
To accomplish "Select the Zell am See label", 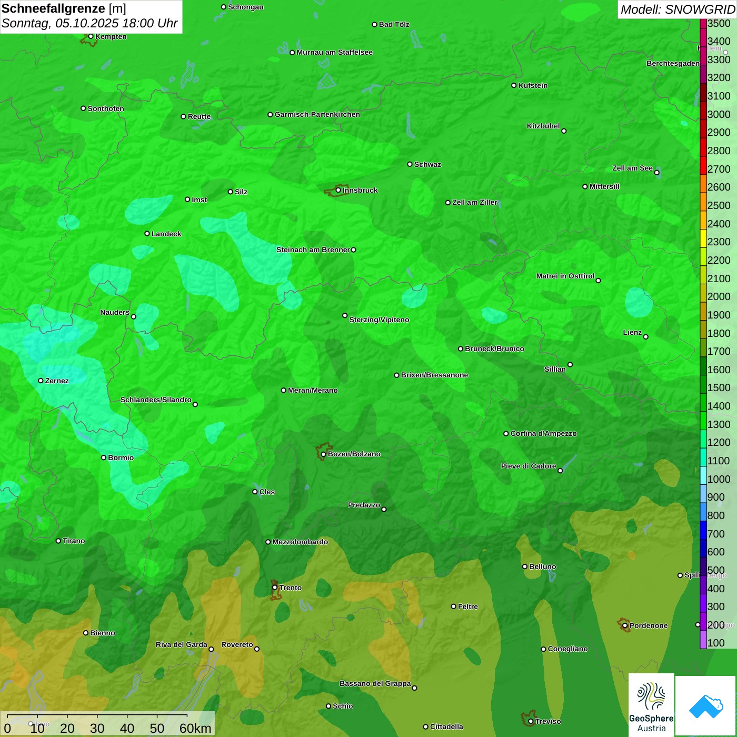I will (632, 168).
